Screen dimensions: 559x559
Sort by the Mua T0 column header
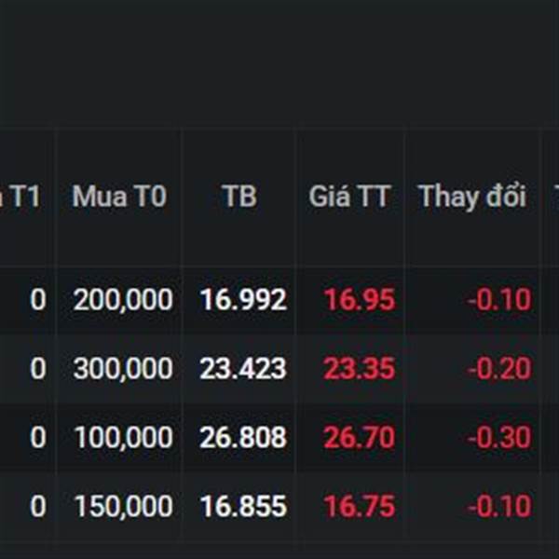pyautogui.click(x=119, y=197)
